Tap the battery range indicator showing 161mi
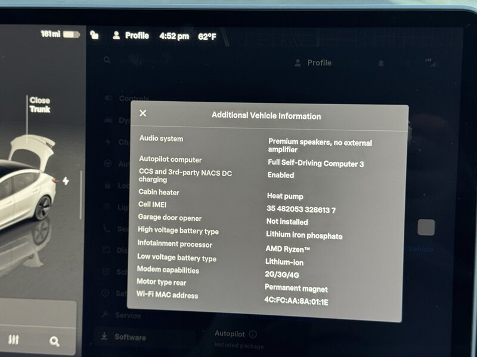 point(60,35)
